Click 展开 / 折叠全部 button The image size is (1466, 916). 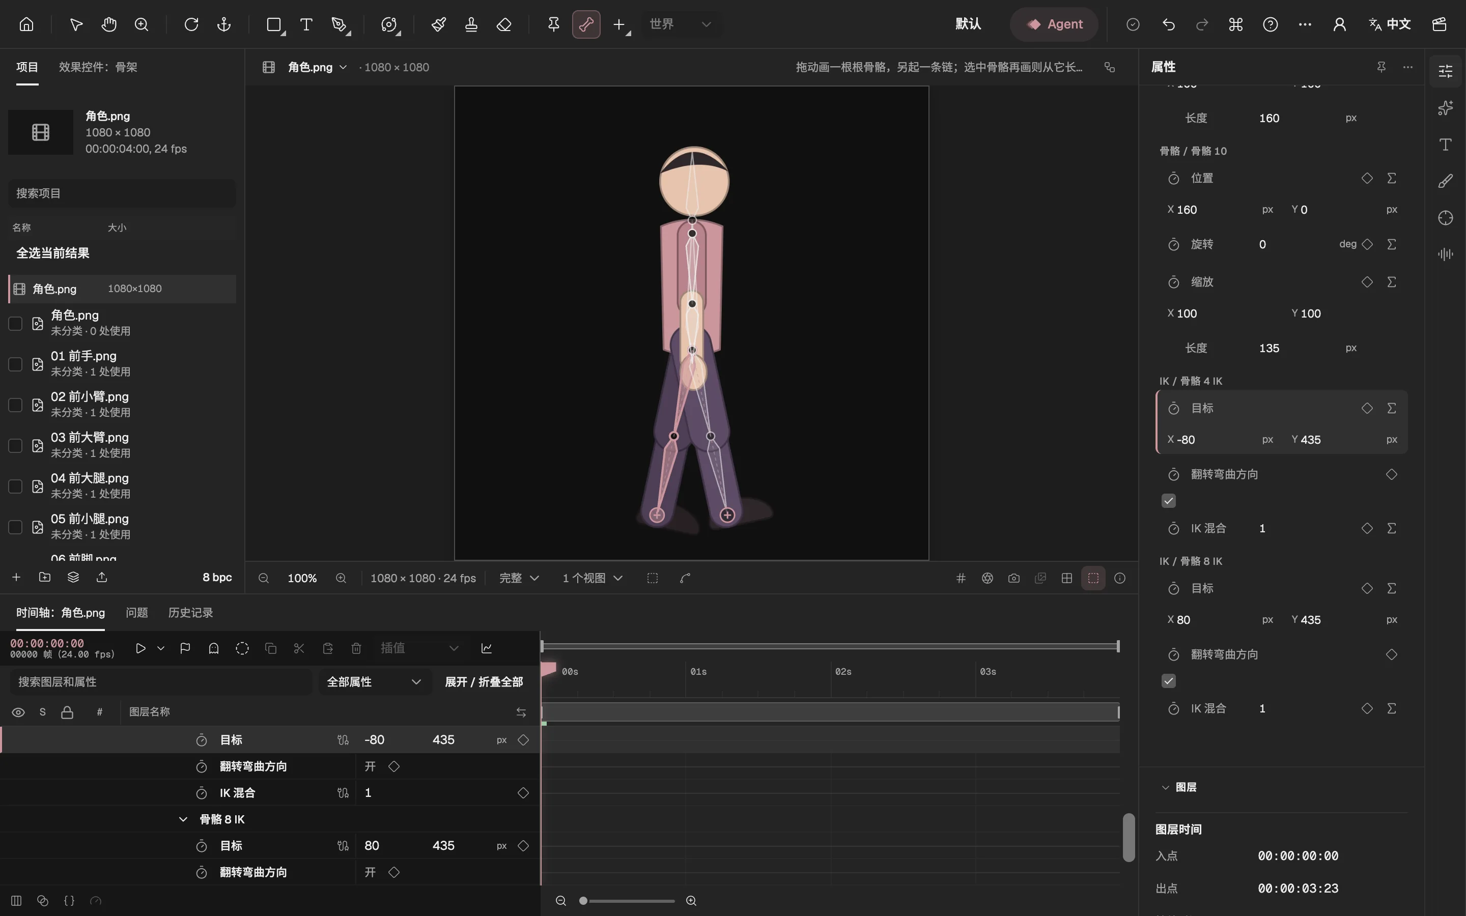[x=484, y=682]
